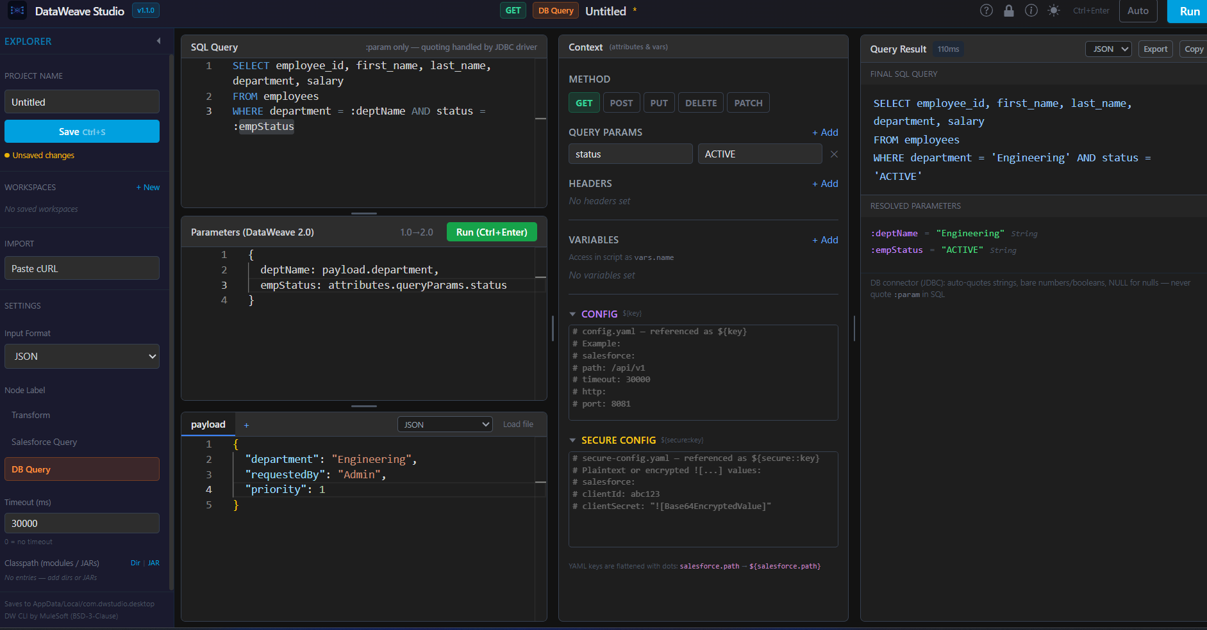Select the Transform node label
1207x630 pixels.
[29, 415]
